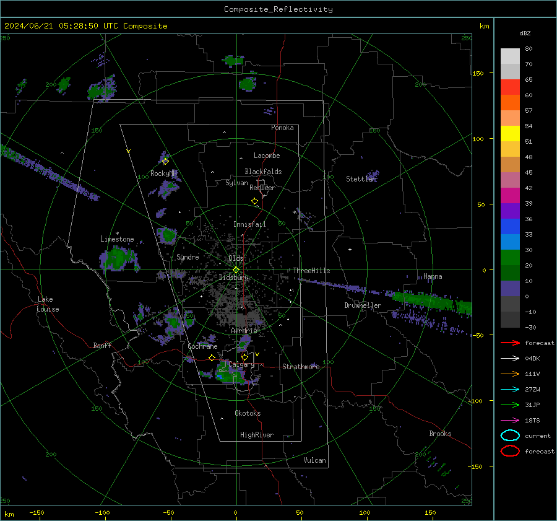Viewport: 557px width, 521px height.
Task: Click the green echo band east of Hanna
Action: (431, 300)
